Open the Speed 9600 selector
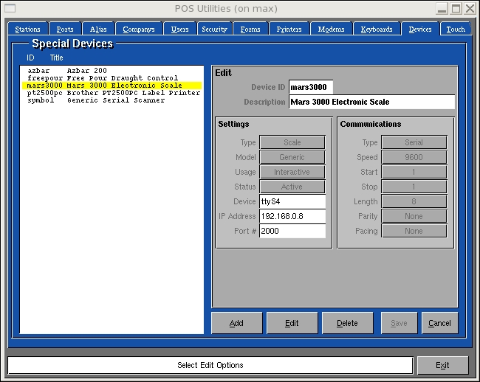Screen dimensions: 480x382 point(414,157)
